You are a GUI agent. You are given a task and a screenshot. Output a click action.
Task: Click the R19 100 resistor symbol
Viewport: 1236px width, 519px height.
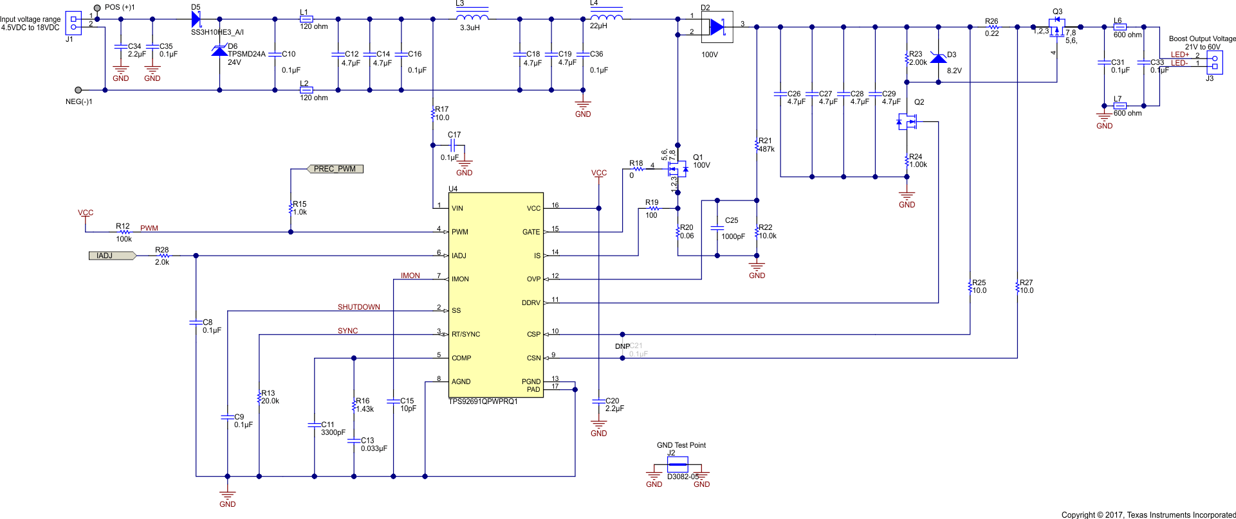(653, 208)
